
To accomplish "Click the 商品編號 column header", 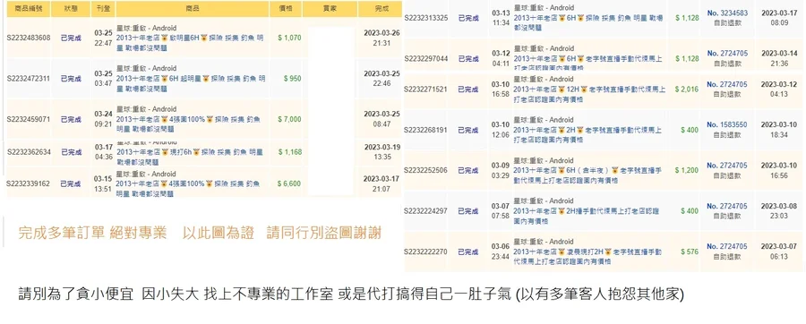I will (29, 8).
